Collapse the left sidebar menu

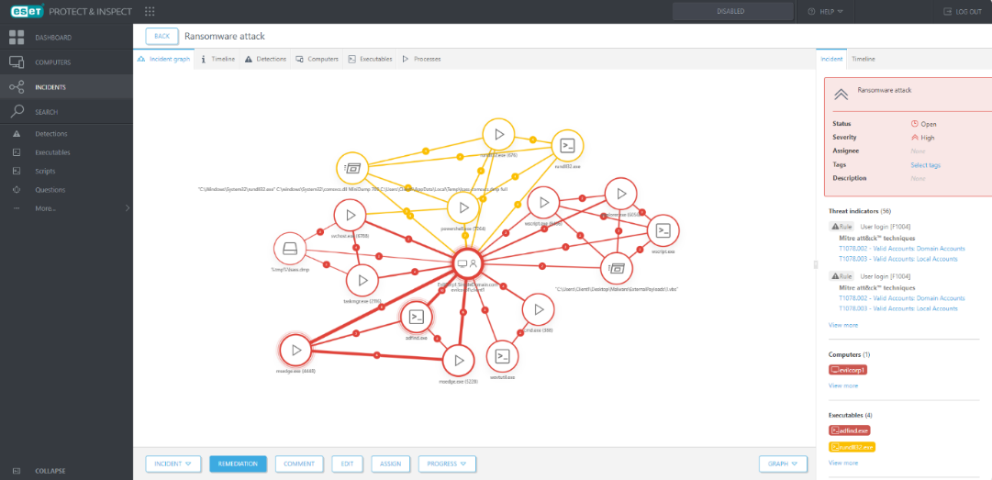[50, 470]
